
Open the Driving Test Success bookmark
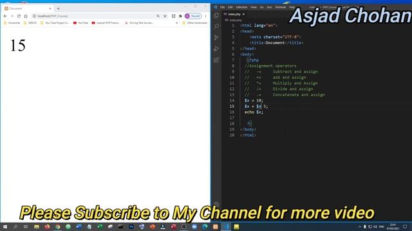coord(139,23)
